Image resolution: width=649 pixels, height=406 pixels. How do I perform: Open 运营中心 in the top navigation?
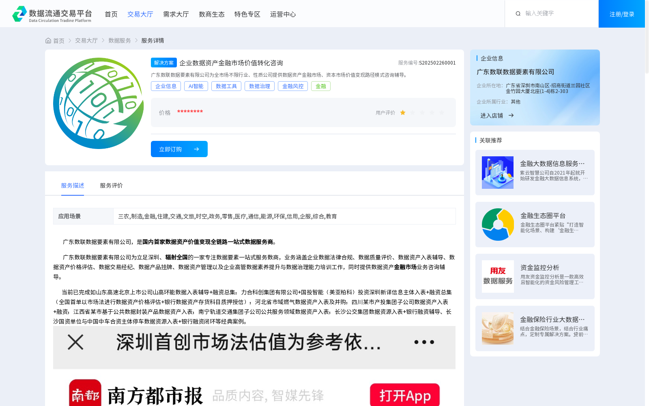pos(283,14)
